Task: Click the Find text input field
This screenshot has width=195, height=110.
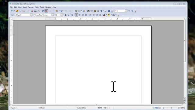Action: click(x=120, y=11)
